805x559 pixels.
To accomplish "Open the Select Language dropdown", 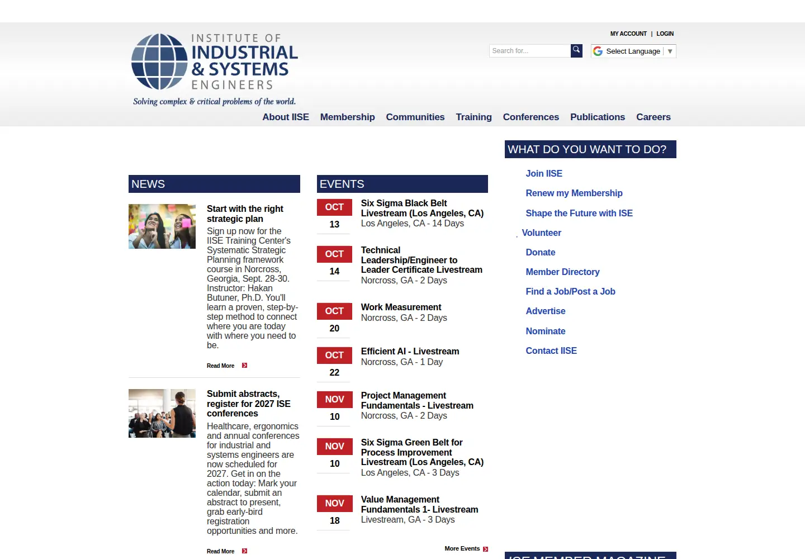I will (633, 51).
